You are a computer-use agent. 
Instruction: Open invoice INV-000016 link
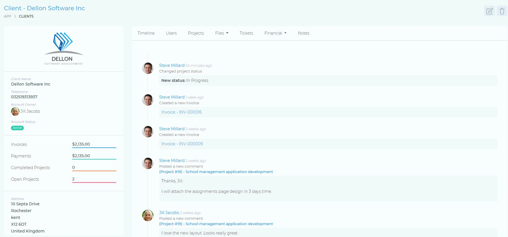coord(182,112)
